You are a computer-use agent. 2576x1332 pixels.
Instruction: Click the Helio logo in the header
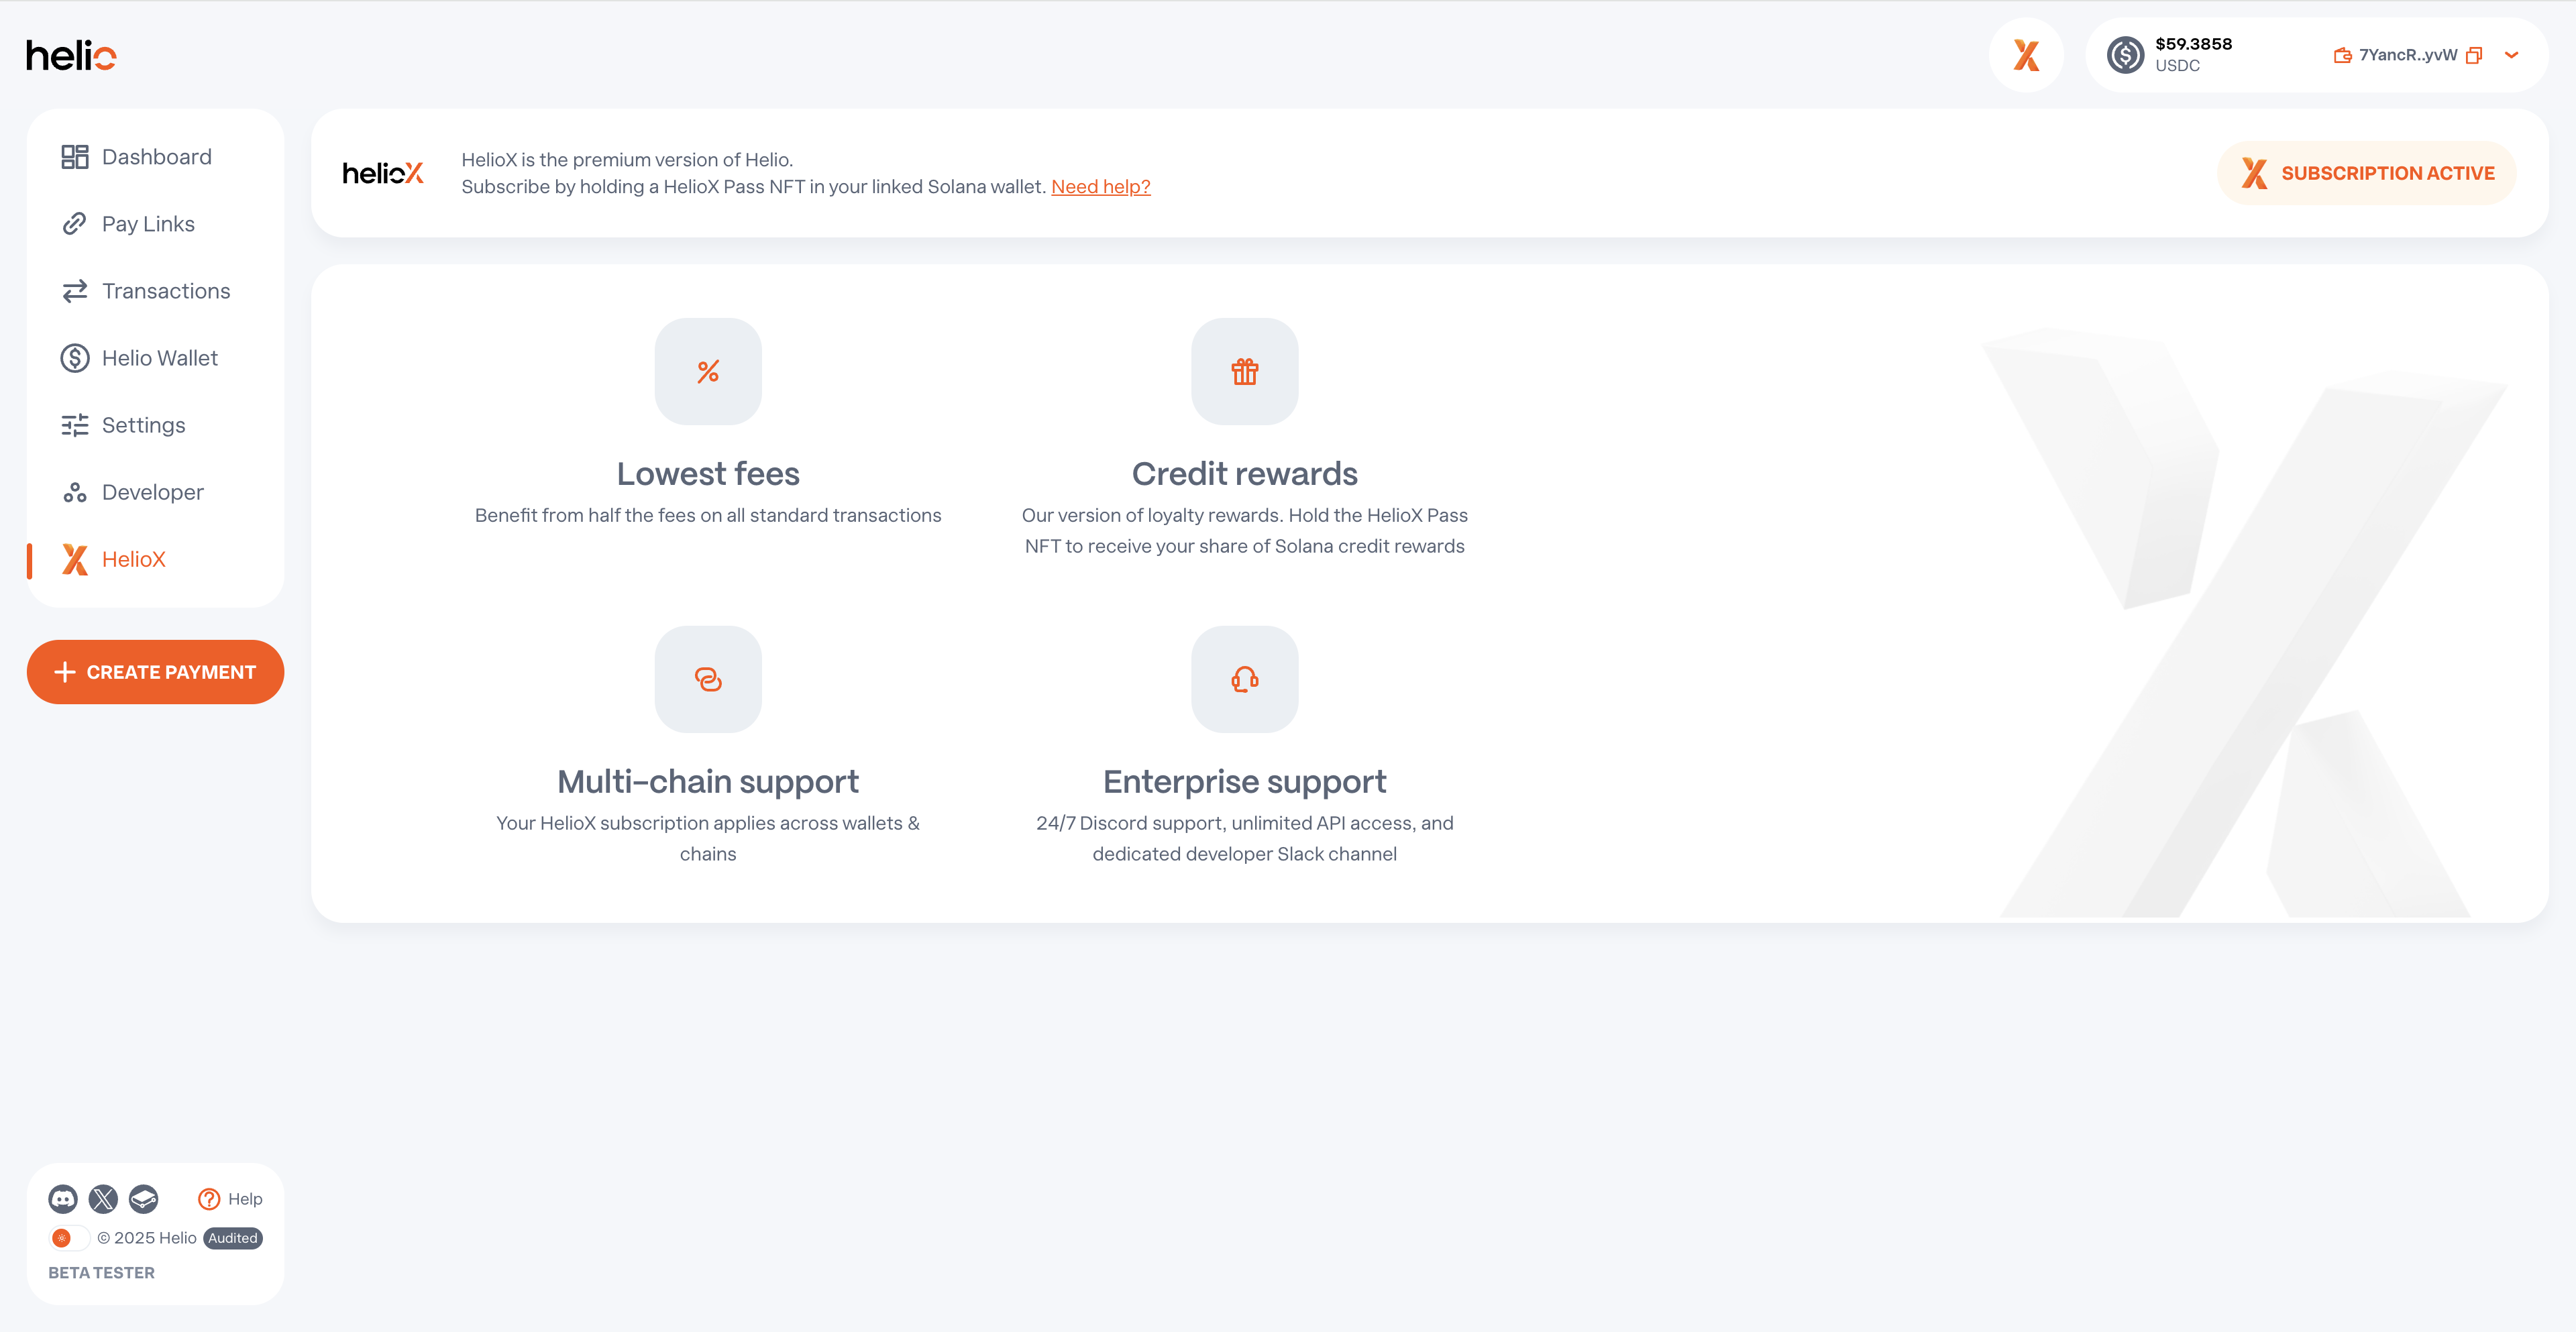(71, 56)
